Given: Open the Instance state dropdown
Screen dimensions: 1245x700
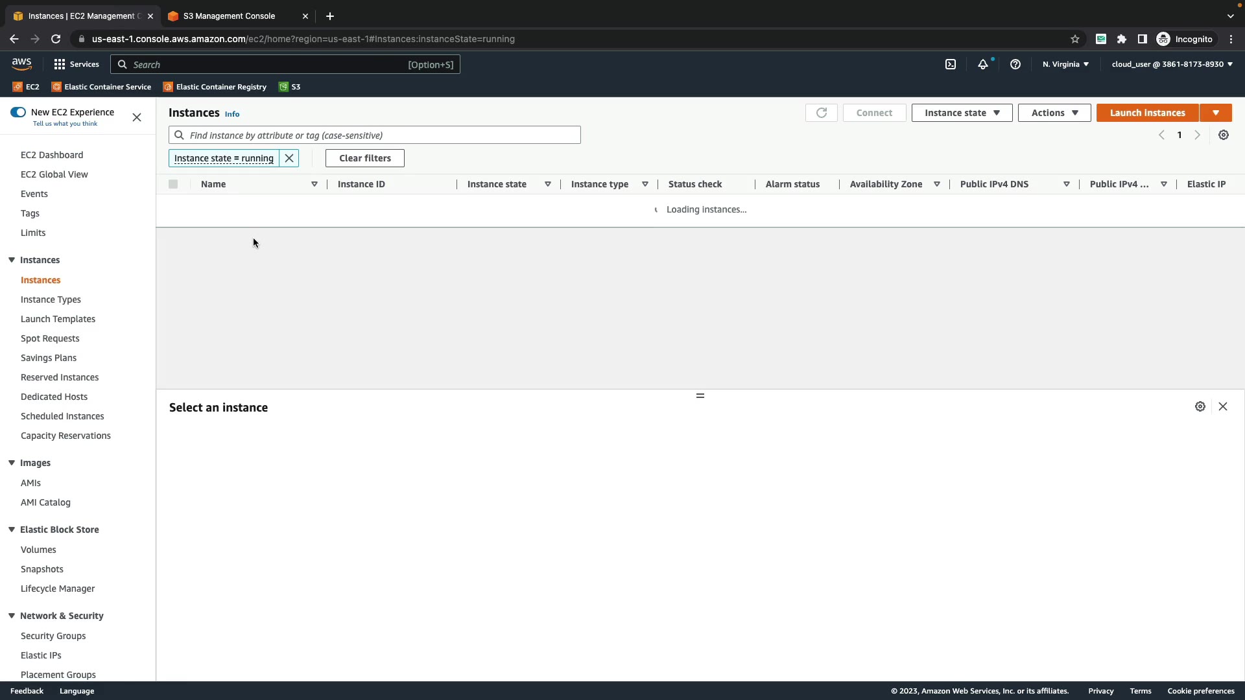Looking at the screenshot, I should pos(962,113).
